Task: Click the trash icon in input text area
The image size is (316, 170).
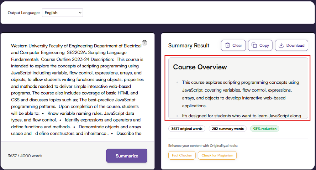Action: tap(144, 43)
